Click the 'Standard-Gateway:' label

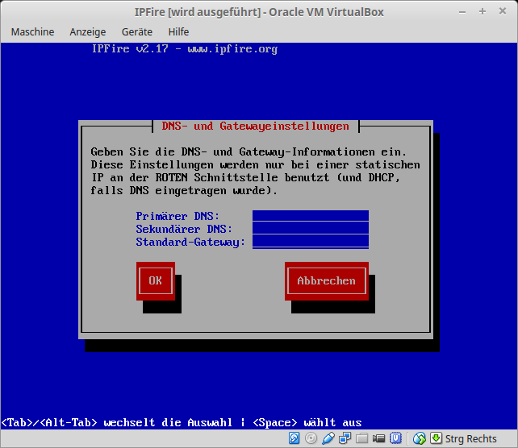coord(190,242)
